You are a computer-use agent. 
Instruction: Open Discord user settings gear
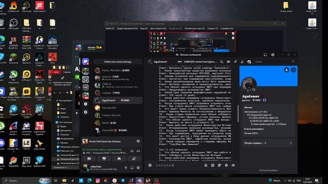click(x=138, y=168)
